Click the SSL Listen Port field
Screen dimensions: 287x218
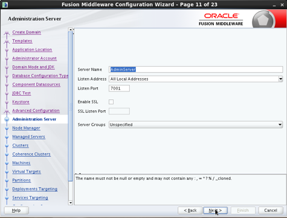[119, 111]
